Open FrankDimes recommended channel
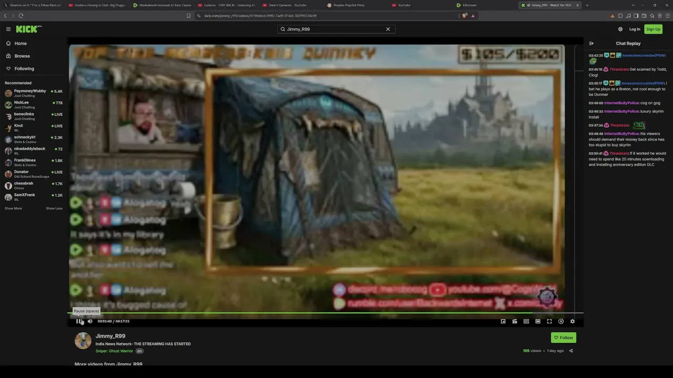This screenshot has width=673, height=378. click(34, 163)
